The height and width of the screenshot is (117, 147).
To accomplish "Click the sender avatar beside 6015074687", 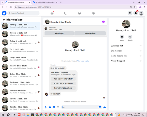I will (46, 94).
